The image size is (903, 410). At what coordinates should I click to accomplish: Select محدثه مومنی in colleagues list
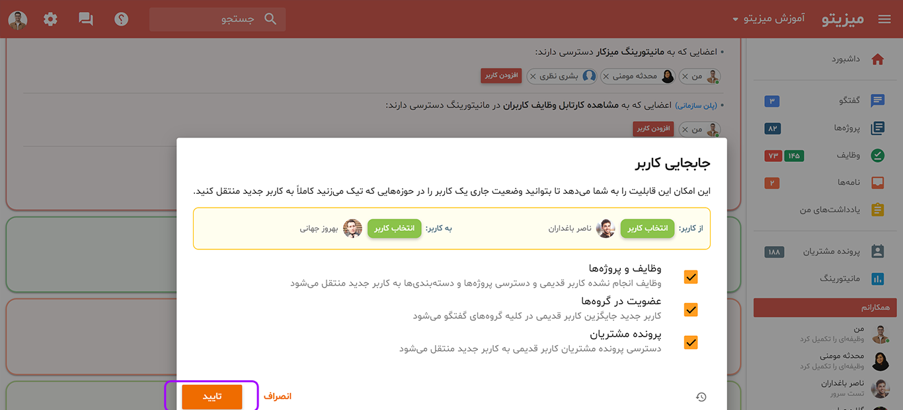tap(824, 361)
